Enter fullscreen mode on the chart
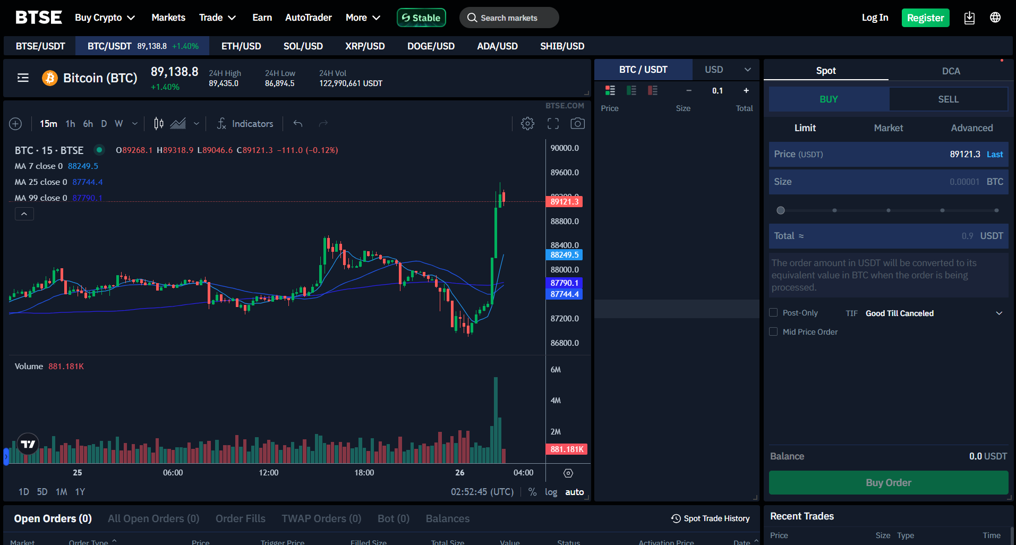Image resolution: width=1016 pixels, height=545 pixels. tap(553, 123)
